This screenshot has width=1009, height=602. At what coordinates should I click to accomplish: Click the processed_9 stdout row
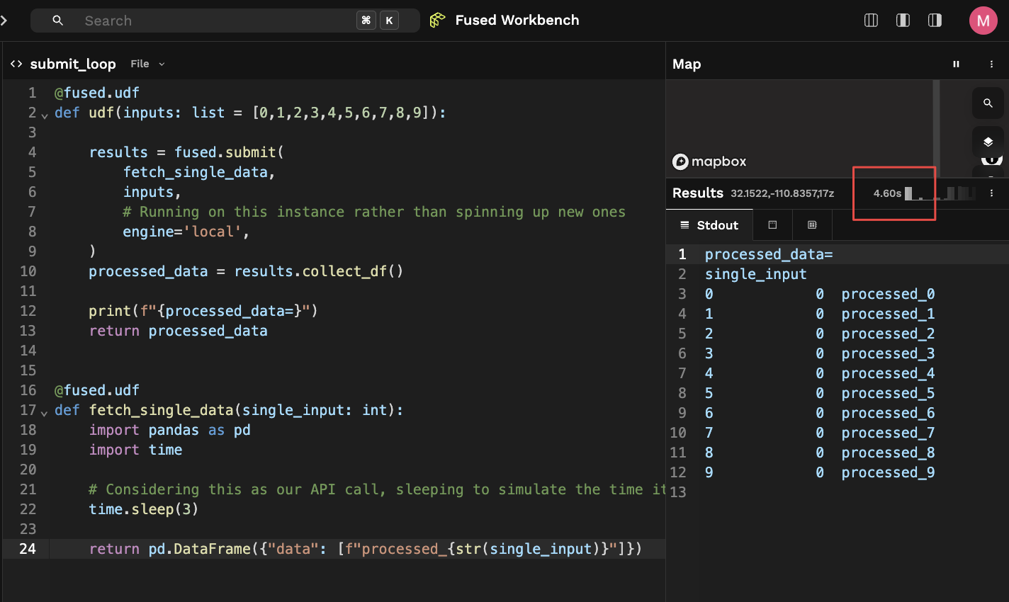coord(820,472)
